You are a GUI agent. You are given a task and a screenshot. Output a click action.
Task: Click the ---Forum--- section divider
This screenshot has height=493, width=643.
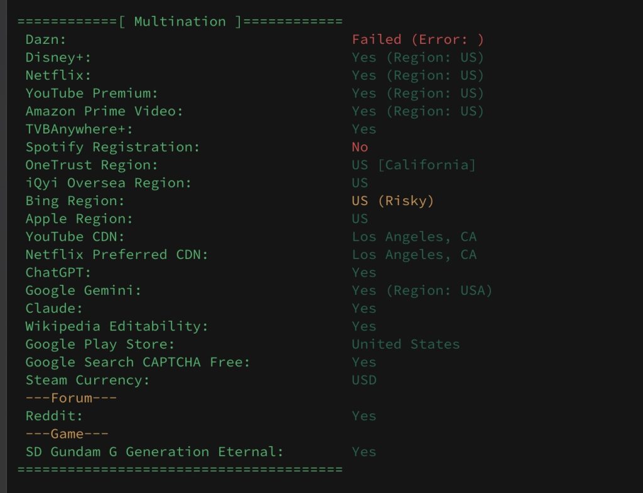coord(71,398)
